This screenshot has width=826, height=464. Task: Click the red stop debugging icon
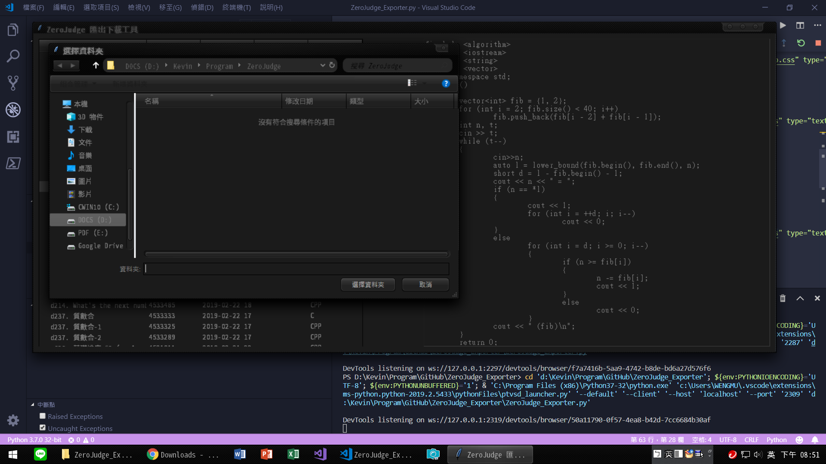click(818, 43)
